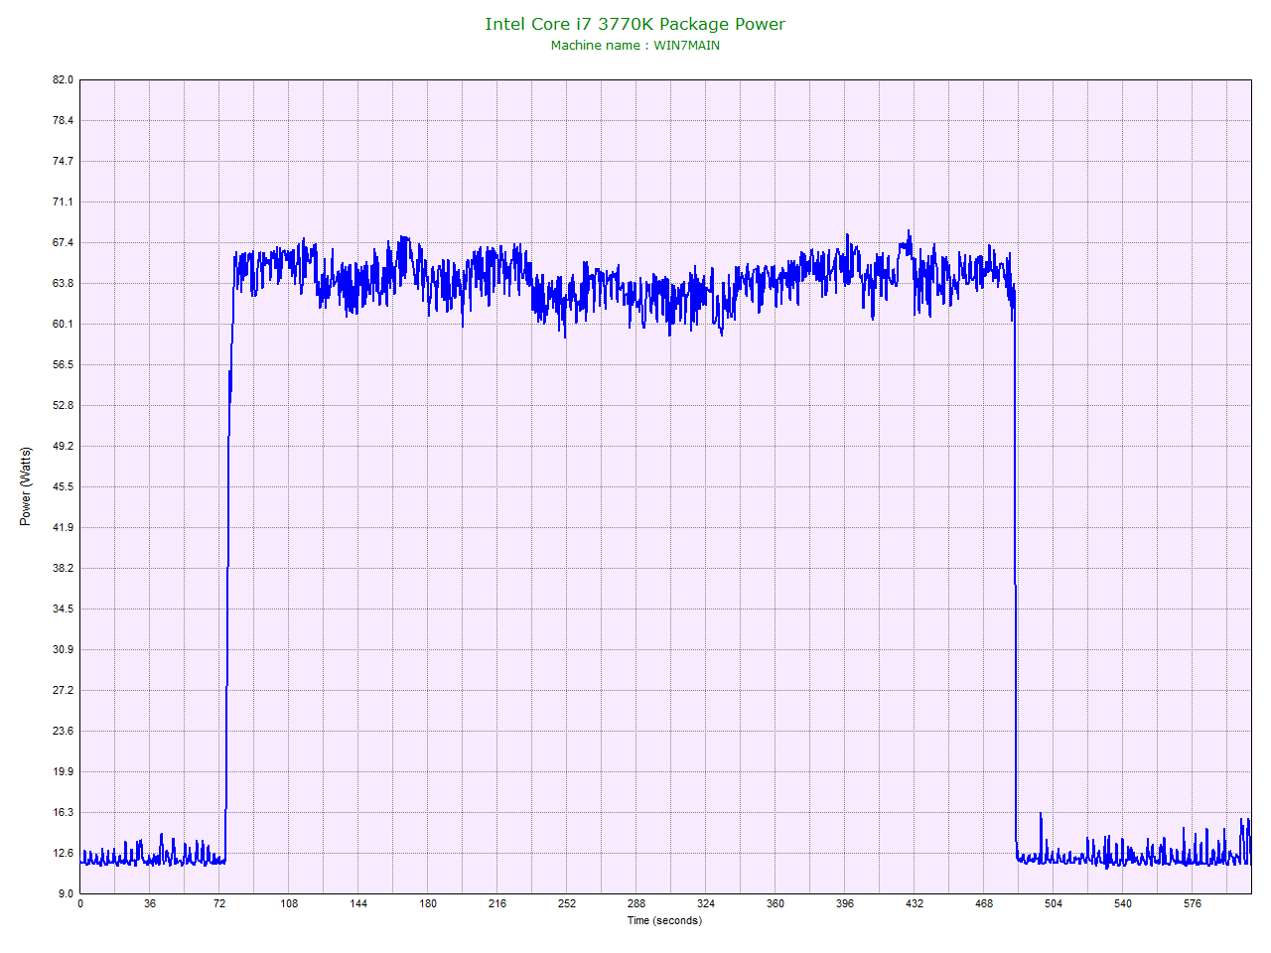
Task: Click the 576 tick on the time axis
Action: (x=1193, y=903)
